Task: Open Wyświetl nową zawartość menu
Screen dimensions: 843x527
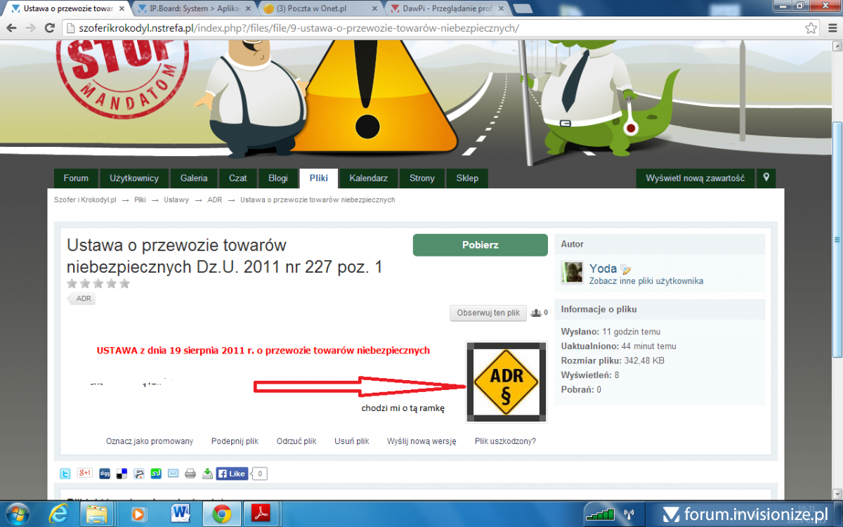Action: coord(695,178)
